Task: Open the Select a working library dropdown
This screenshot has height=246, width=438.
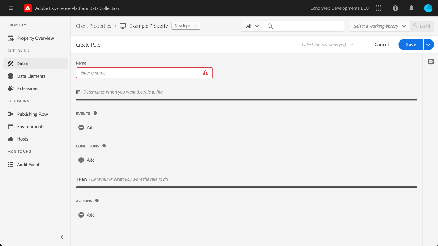Action: (x=380, y=26)
